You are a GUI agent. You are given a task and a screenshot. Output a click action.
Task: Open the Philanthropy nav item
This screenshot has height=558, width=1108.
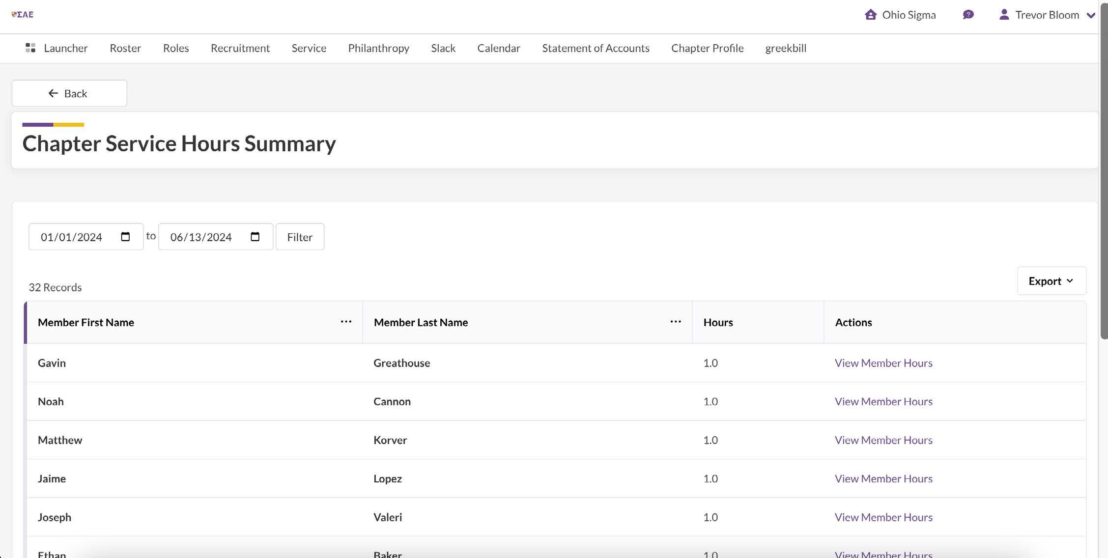click(378, 48)
